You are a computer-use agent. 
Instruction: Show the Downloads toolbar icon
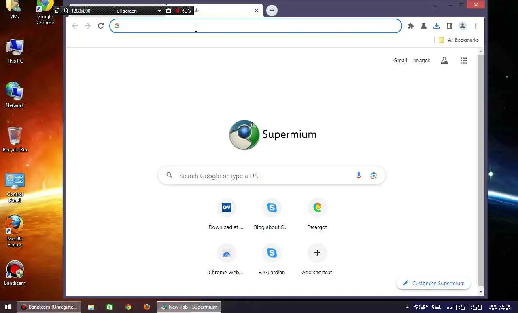pyautogui.click(x=437, y=26)
